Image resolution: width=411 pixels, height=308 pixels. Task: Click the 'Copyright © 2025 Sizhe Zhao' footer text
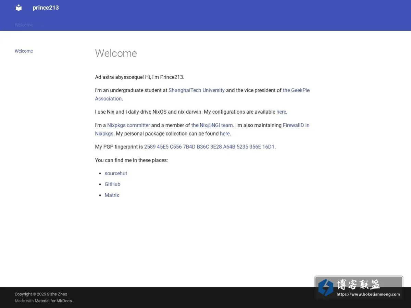click(41, 294)
